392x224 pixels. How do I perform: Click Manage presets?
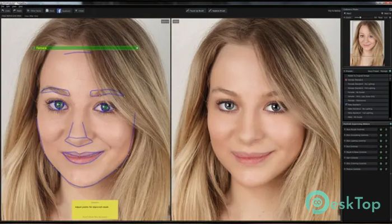click(384, 71)
